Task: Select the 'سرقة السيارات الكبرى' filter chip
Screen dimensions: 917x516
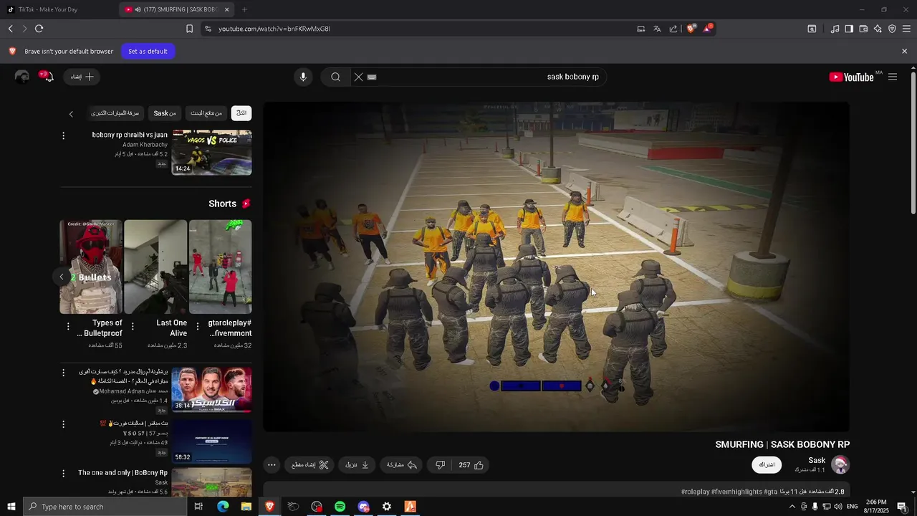Action: (x=115, y=113)
